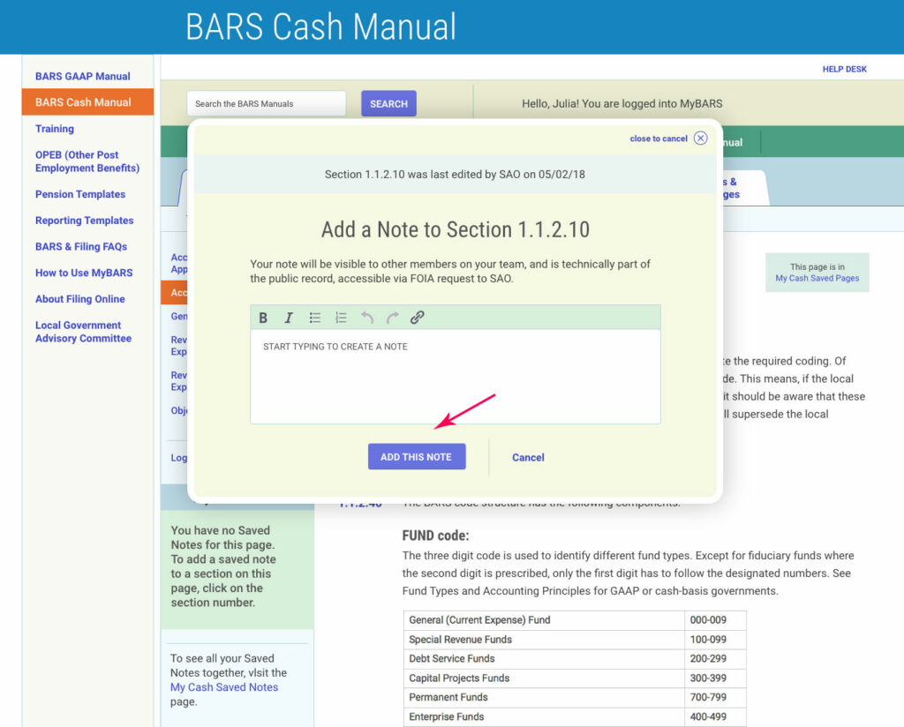Click 'General (Current Expense) Fund' table cell
Screen dimensions: 904x727
point(544,620)
